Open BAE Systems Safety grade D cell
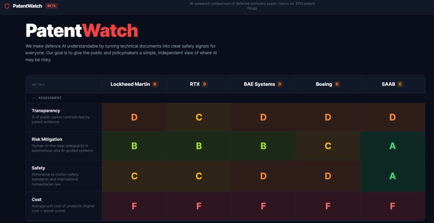Image resolution: width=434 pixels, height=223 pixels. (x=263, y=176)
